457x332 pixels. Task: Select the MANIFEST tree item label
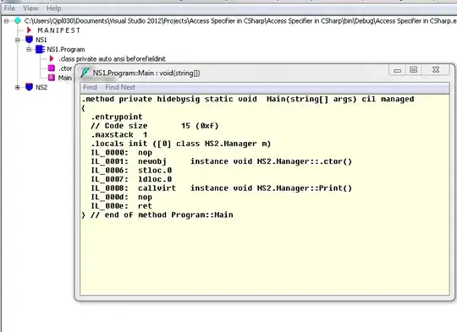coord(59,30)
